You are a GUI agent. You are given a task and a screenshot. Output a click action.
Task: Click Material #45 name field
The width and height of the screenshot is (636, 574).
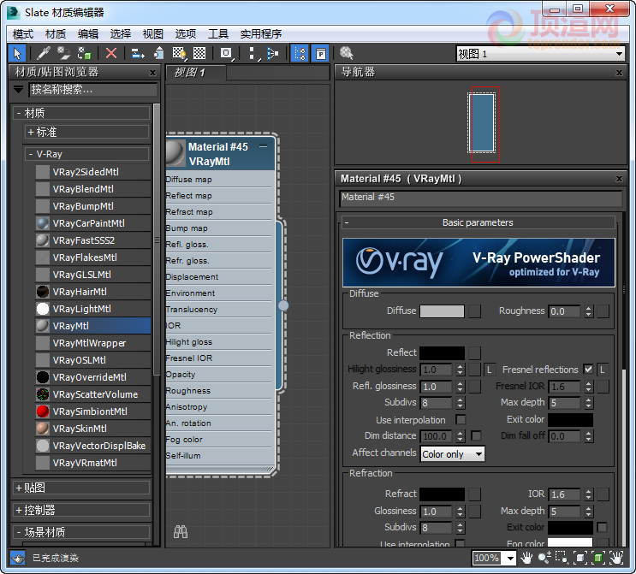(x=481, y=198)
